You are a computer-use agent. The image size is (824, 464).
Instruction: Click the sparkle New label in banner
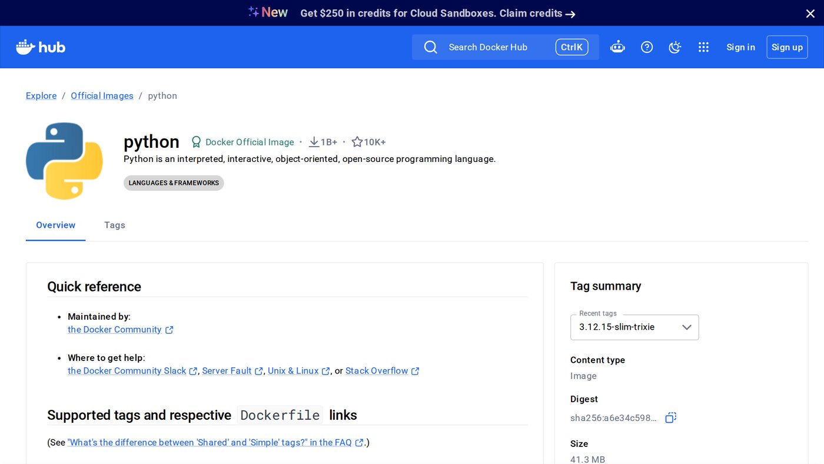(268, 12)
